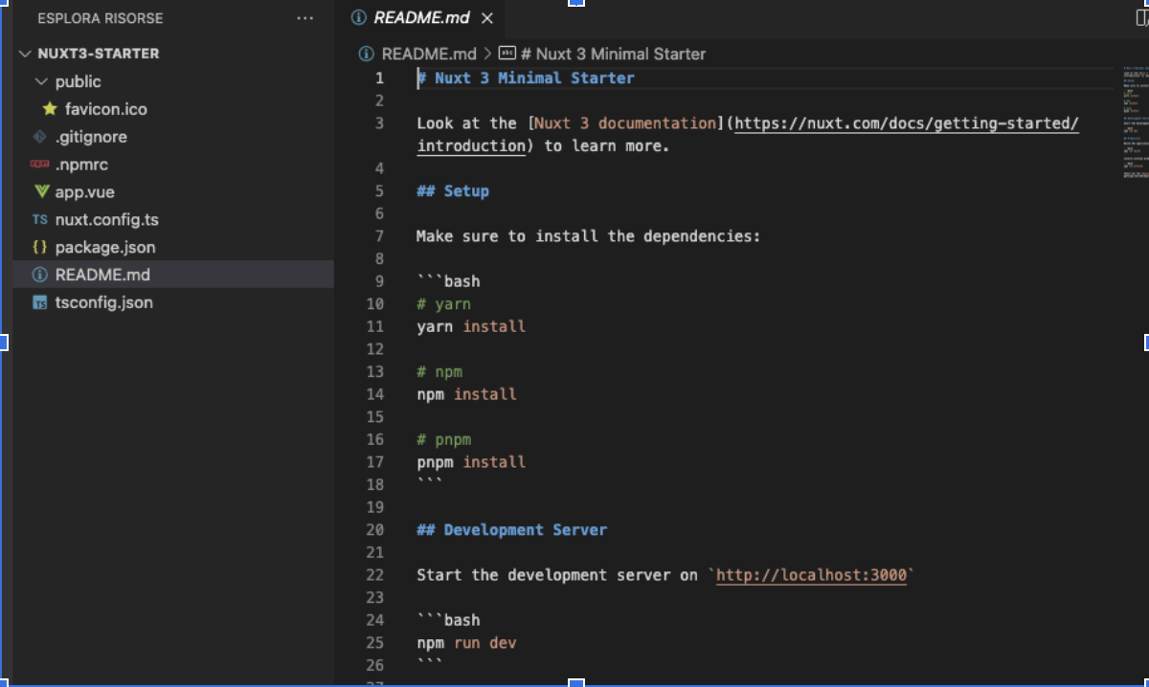
Task: Click the heading symbol icon in breadcrumbs
Action: click(x=507, y=54)
